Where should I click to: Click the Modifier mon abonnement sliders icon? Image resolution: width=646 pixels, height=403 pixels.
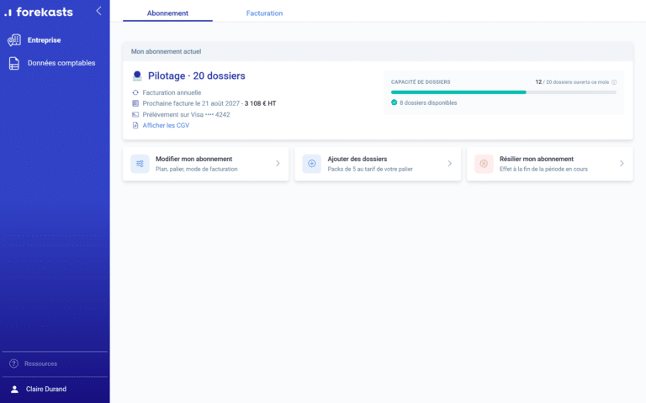pos(140,164)
